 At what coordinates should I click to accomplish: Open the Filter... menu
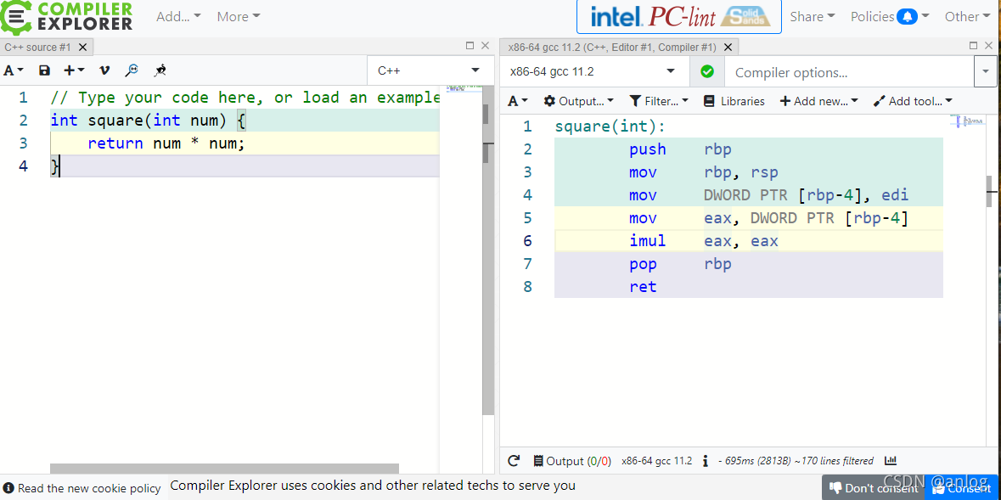coord(659,101)
